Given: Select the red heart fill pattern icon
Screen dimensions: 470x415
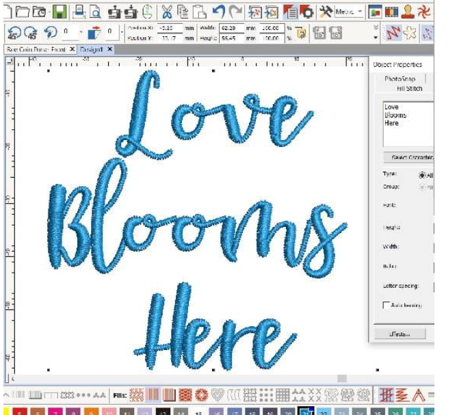Looking at the screenshot, I should click(x=217, y=395).
